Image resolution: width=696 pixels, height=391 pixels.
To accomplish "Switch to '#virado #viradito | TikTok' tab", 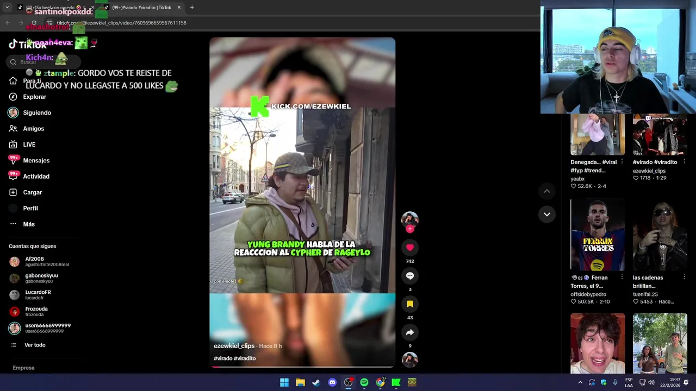I will click(142, 8).
